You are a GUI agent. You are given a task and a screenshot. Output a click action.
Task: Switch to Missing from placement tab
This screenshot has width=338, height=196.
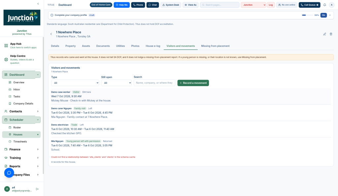215,46
